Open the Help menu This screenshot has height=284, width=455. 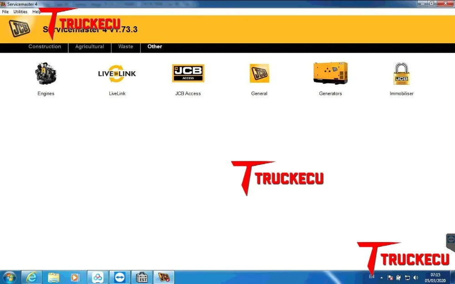[36, 12]
